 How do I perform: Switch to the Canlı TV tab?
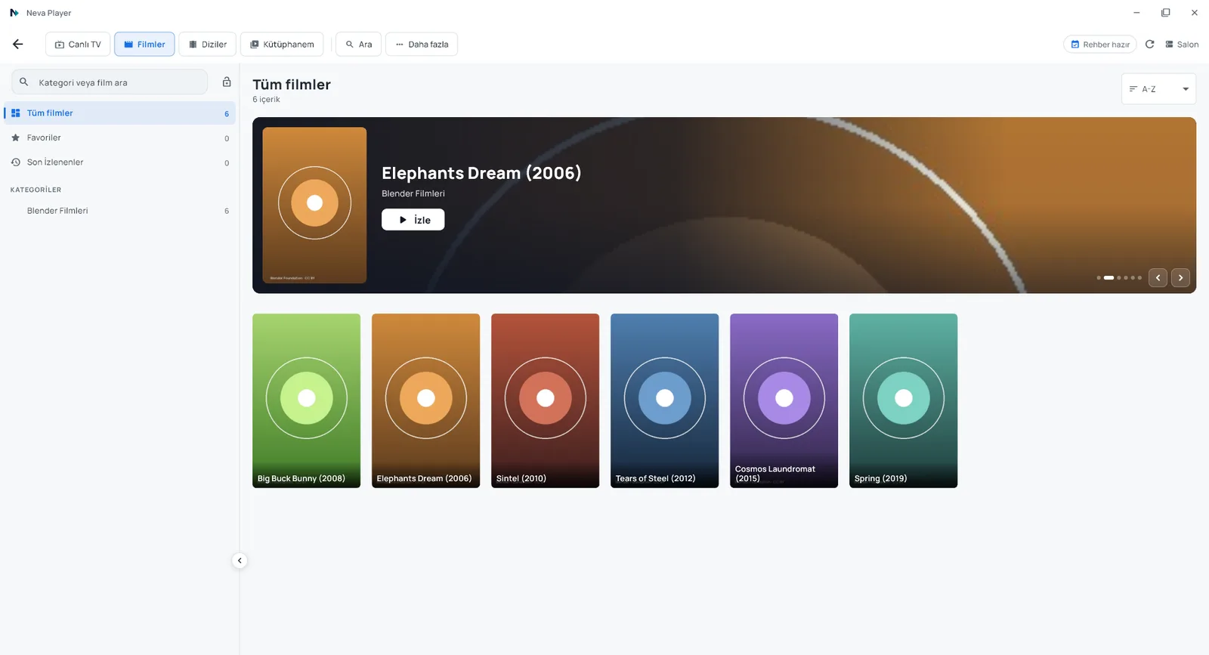coord(78,44)
